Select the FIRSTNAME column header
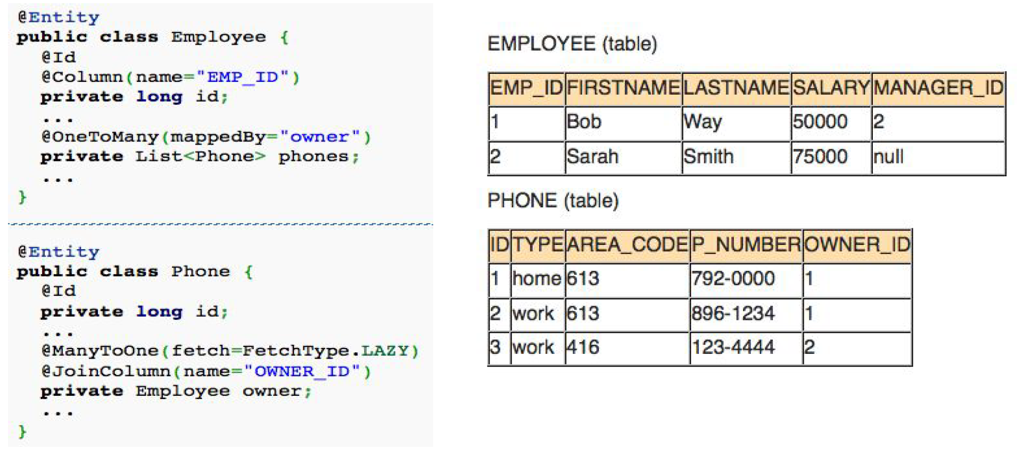1024x457 pixels. 623,88
